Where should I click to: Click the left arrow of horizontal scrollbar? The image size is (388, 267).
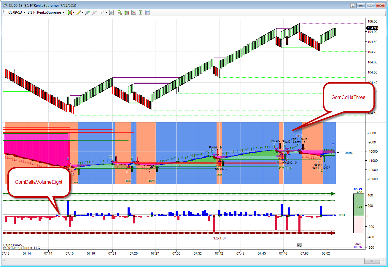point(5,261)
